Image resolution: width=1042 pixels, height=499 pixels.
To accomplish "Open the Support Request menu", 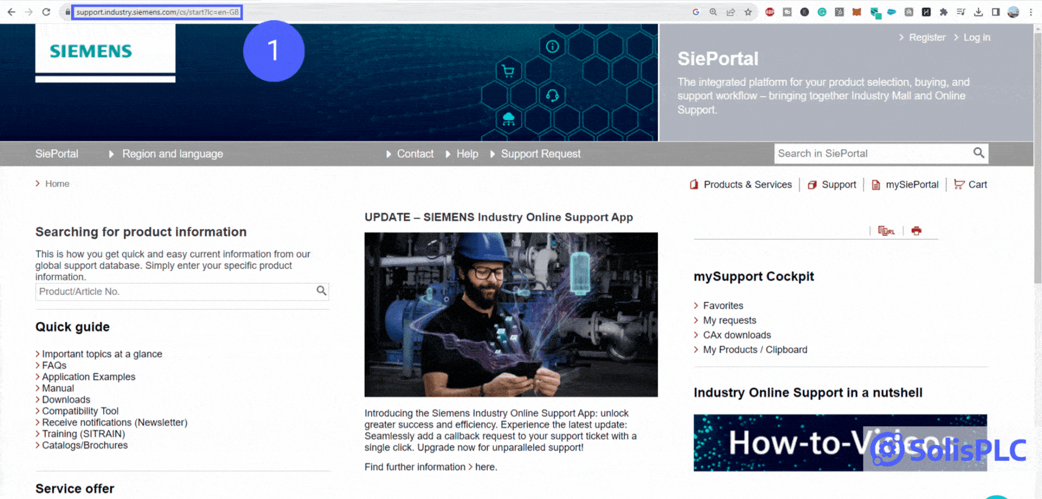I will point(541,153).
